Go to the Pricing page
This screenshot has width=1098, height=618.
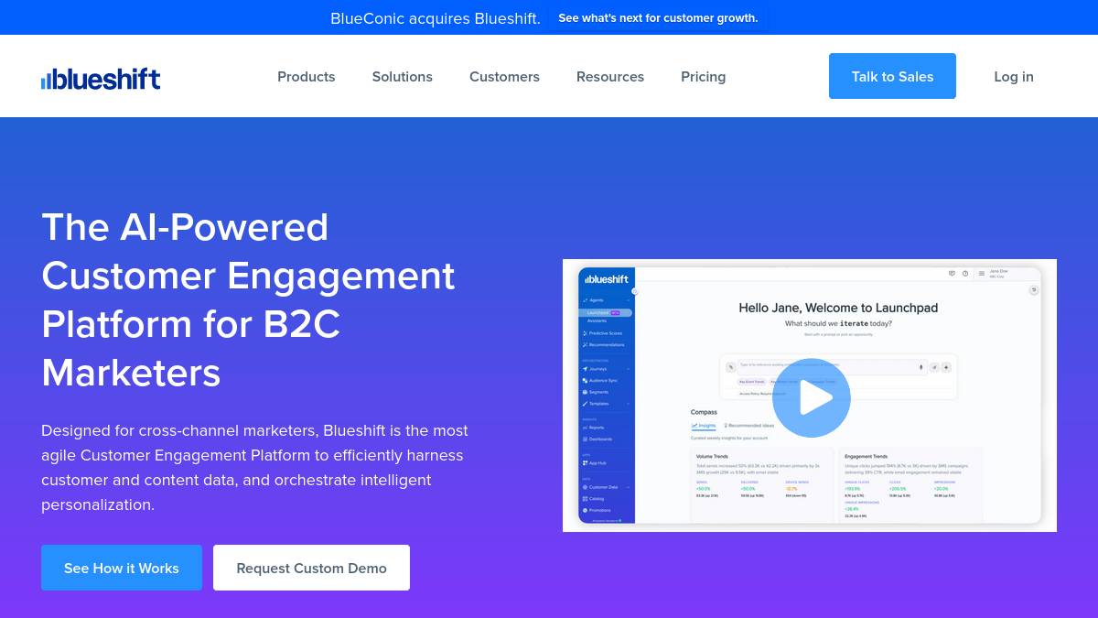703,77
